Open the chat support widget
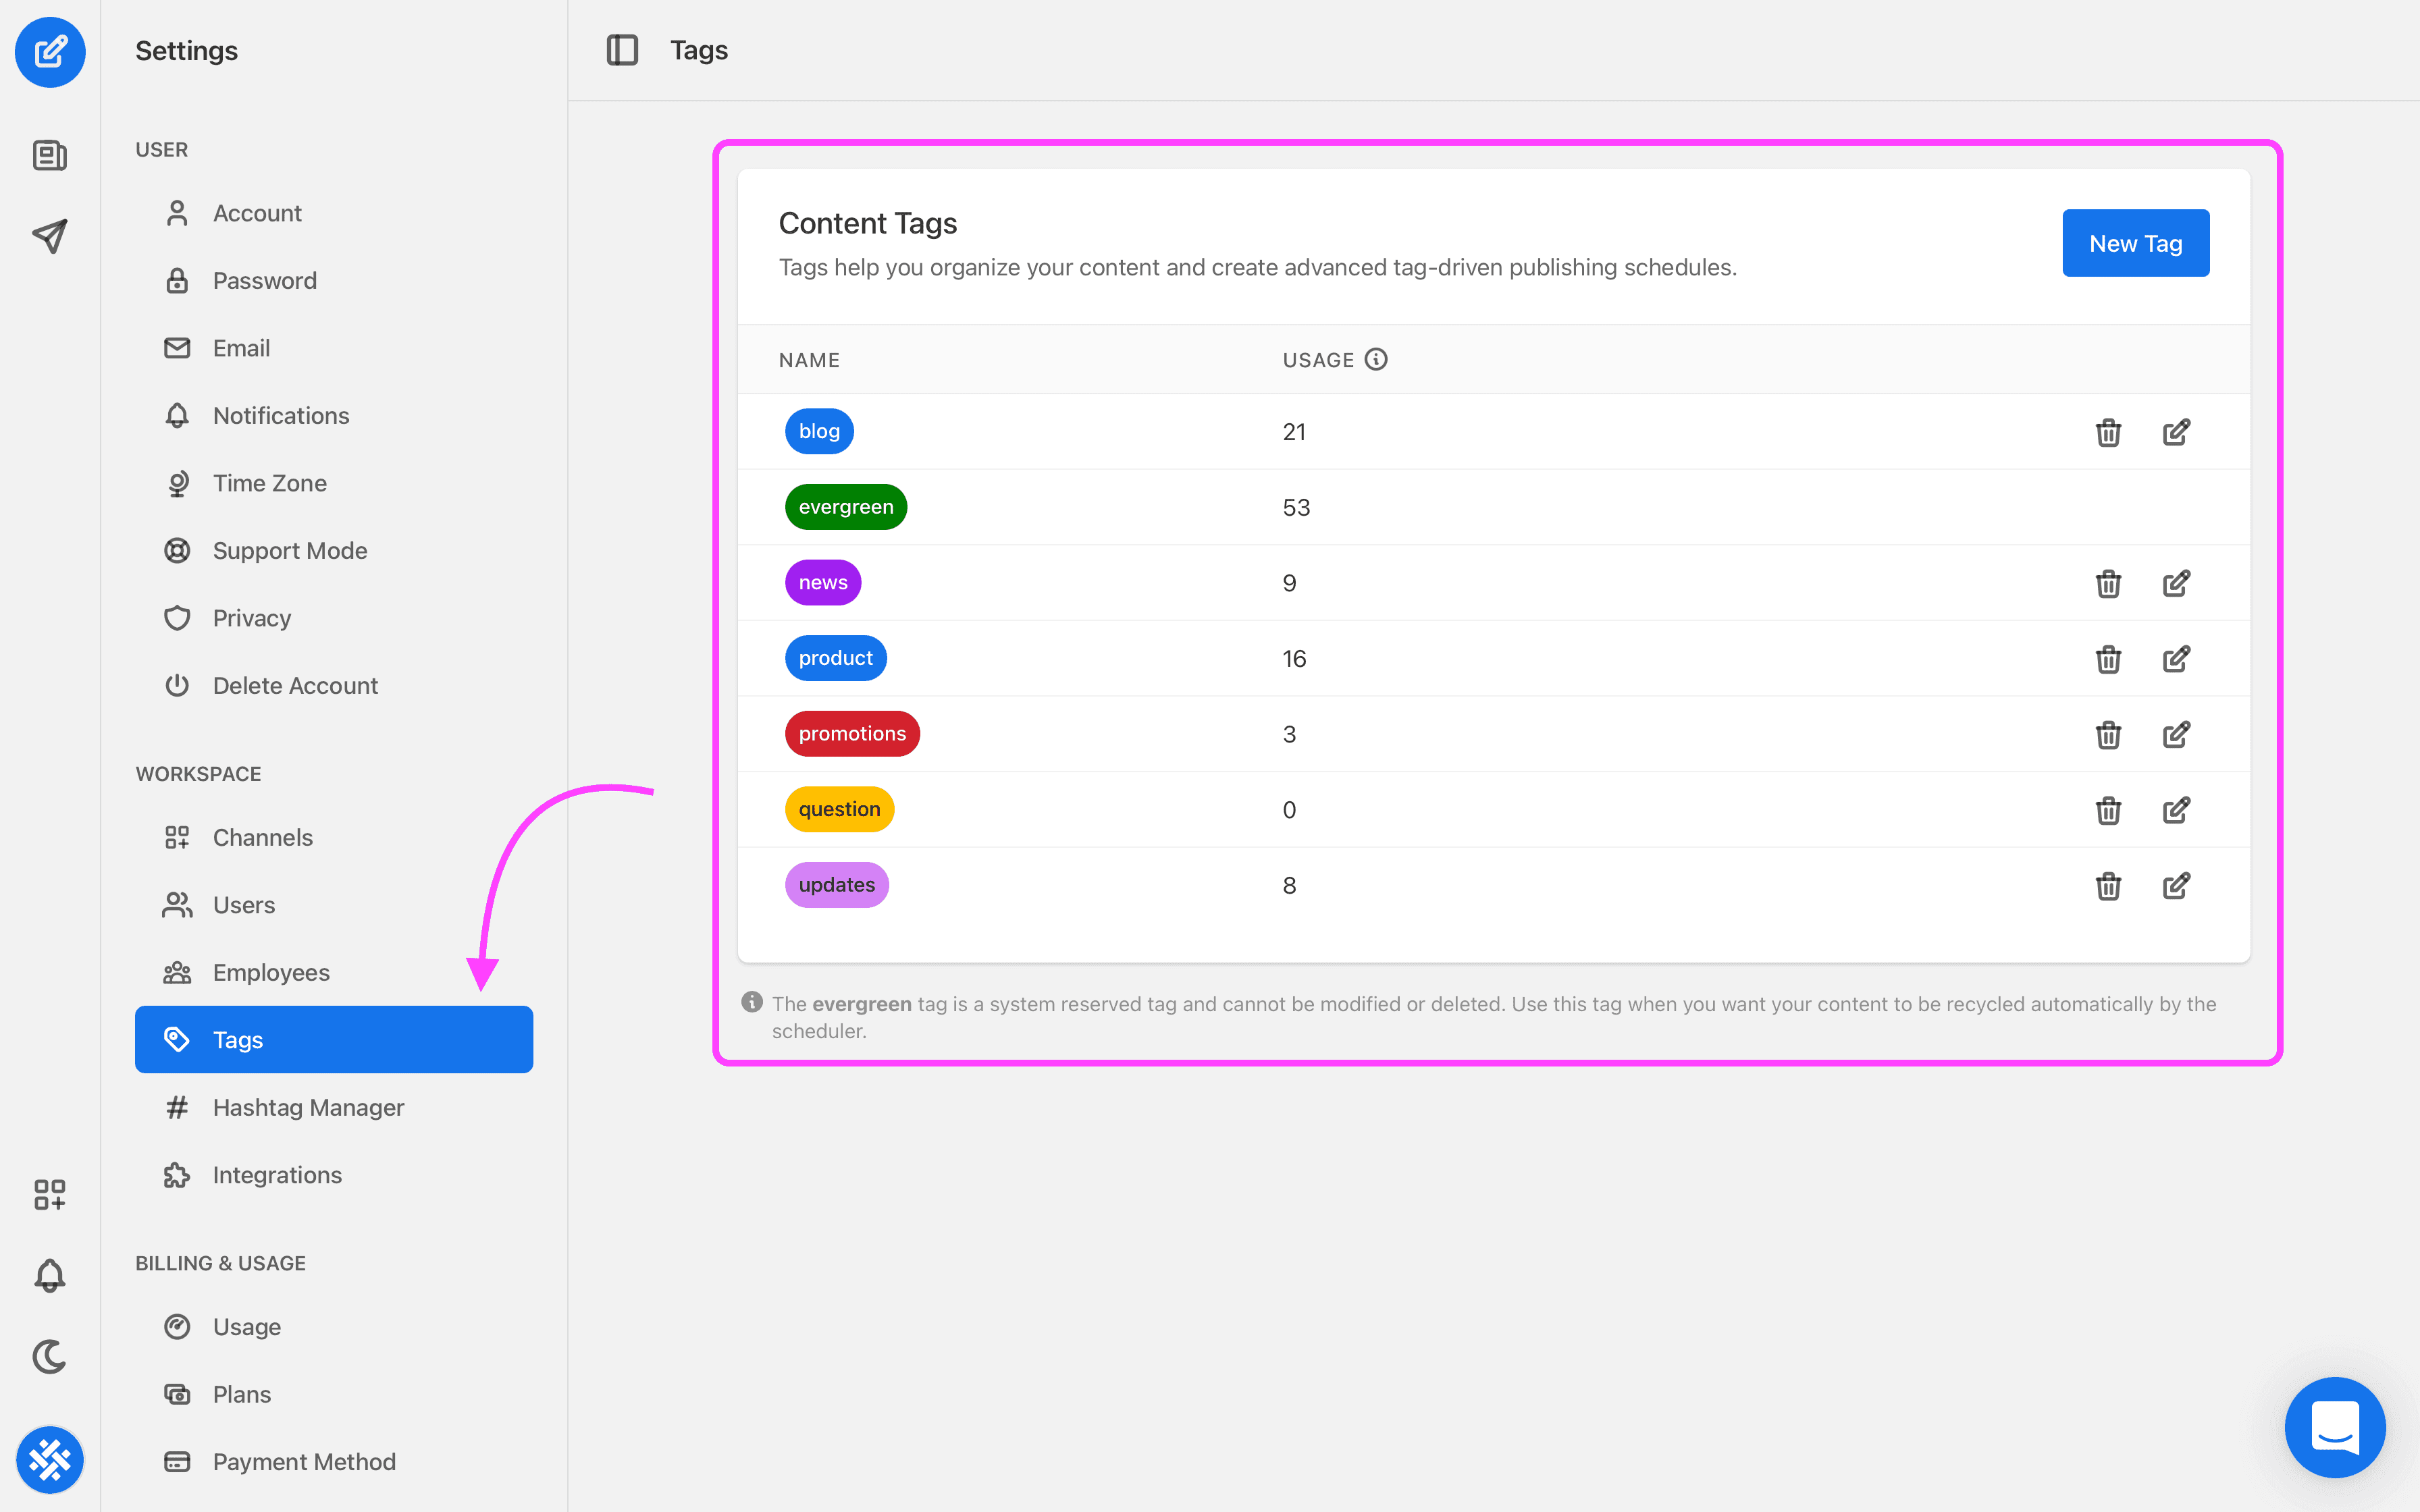This screenshot has width=2420, height=1512. (2334, 1426)
